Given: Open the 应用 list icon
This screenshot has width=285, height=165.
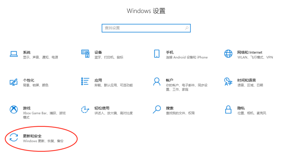Looking at the screenshot, I should click(x=85, y=82).
